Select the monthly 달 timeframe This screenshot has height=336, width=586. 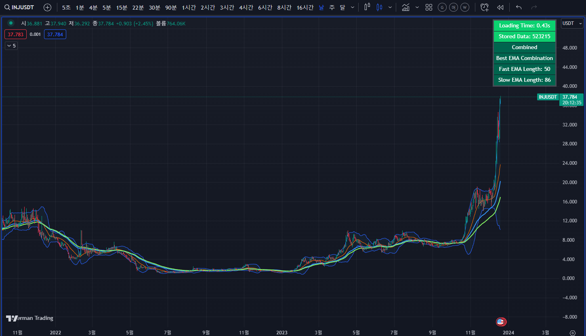click(x=342, y=7)
